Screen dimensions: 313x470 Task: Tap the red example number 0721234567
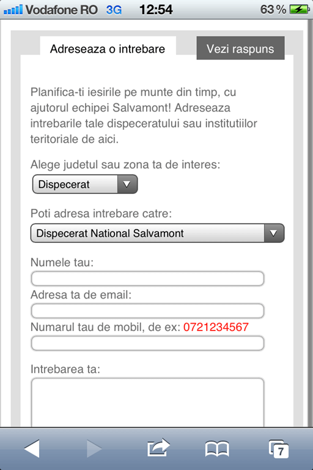click(x=216, y=327)
